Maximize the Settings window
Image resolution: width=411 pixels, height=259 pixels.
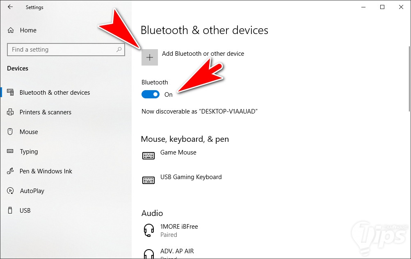[382, 7]
